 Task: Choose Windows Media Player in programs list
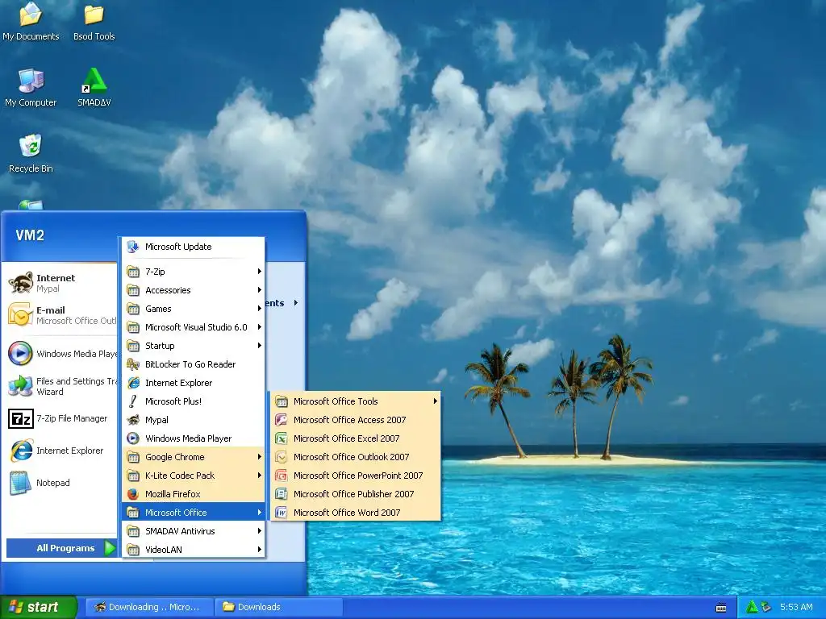[x=194, y=438]
